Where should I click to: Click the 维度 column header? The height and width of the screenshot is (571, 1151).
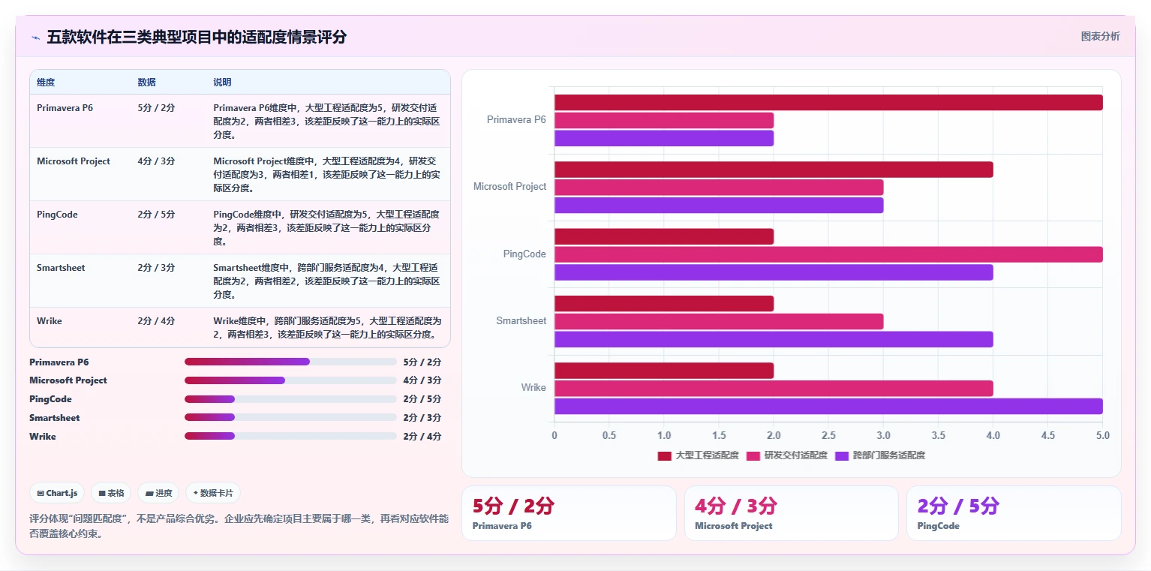click(46, 83)
